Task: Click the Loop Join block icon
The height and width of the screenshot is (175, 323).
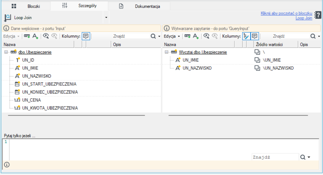Action: pos(8,18)
